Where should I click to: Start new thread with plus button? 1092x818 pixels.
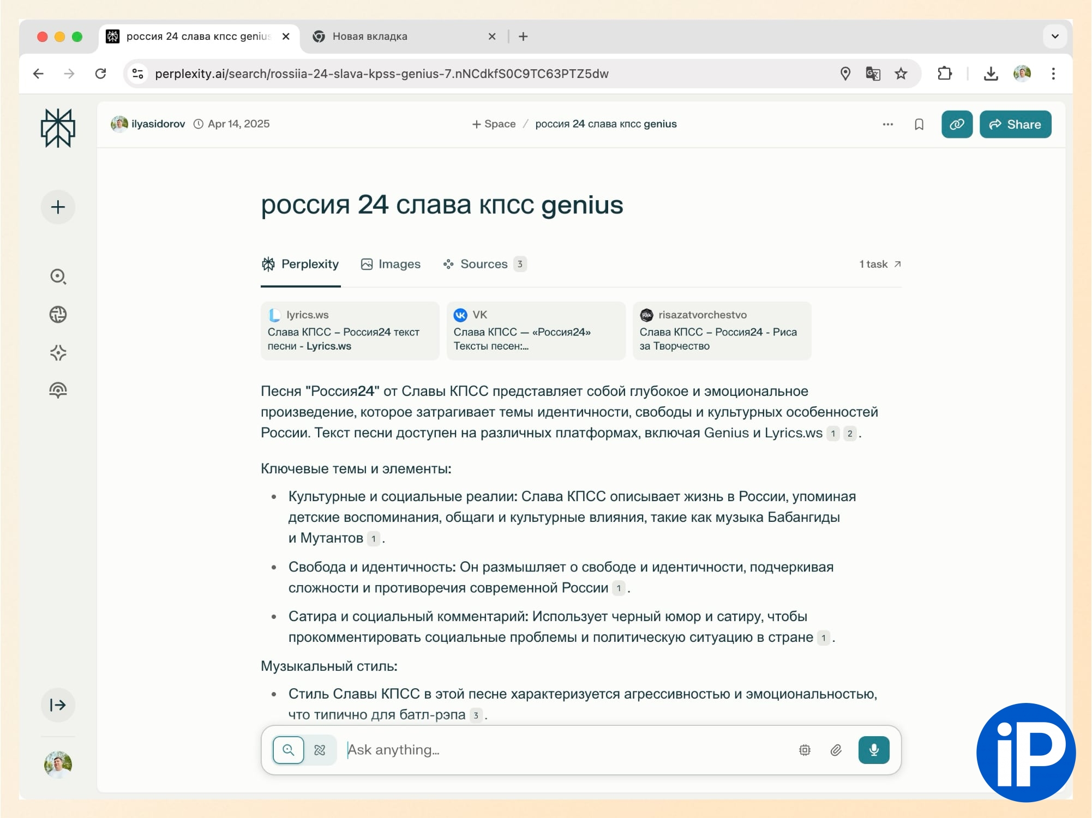point(58,207)
